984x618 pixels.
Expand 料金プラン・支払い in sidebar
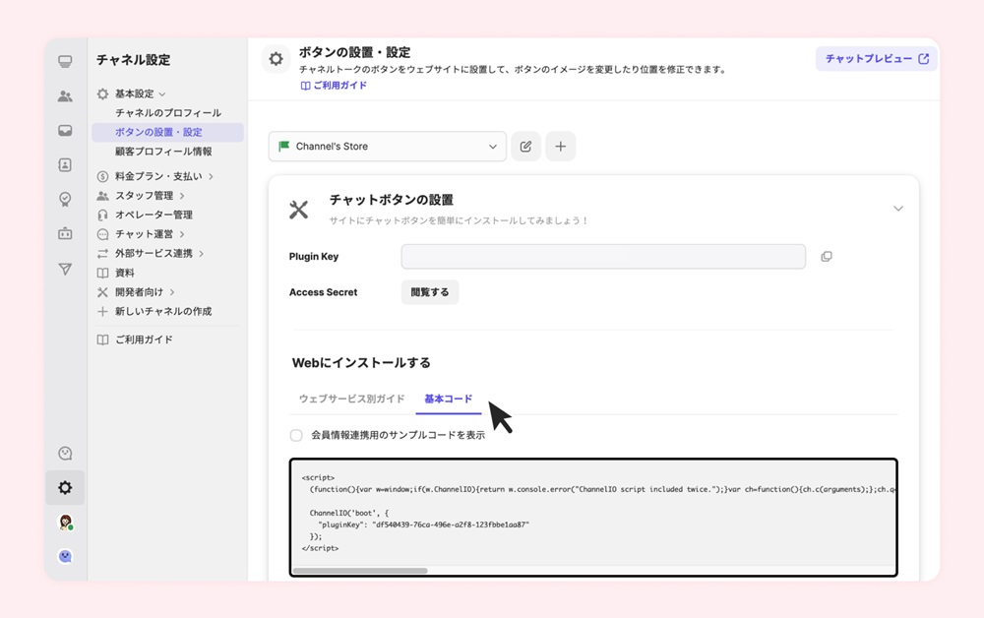211,176
